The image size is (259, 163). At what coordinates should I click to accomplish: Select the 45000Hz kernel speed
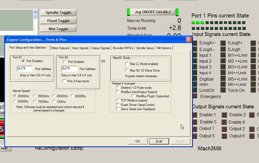click(54, 96)
